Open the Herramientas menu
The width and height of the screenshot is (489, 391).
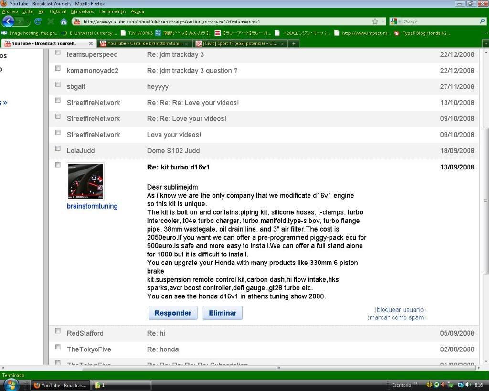click(x=113, y=11)
